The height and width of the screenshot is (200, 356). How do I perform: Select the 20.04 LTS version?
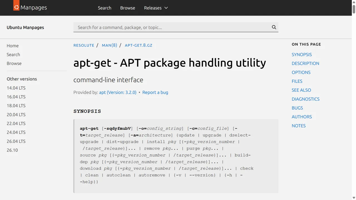16,114
